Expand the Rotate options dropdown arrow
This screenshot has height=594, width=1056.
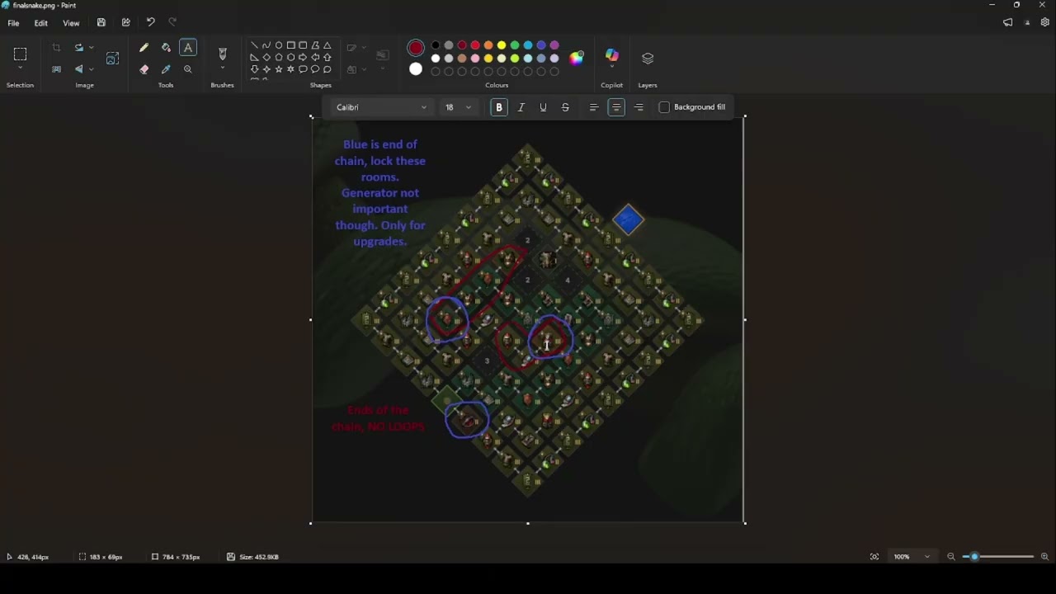point(91,48)
